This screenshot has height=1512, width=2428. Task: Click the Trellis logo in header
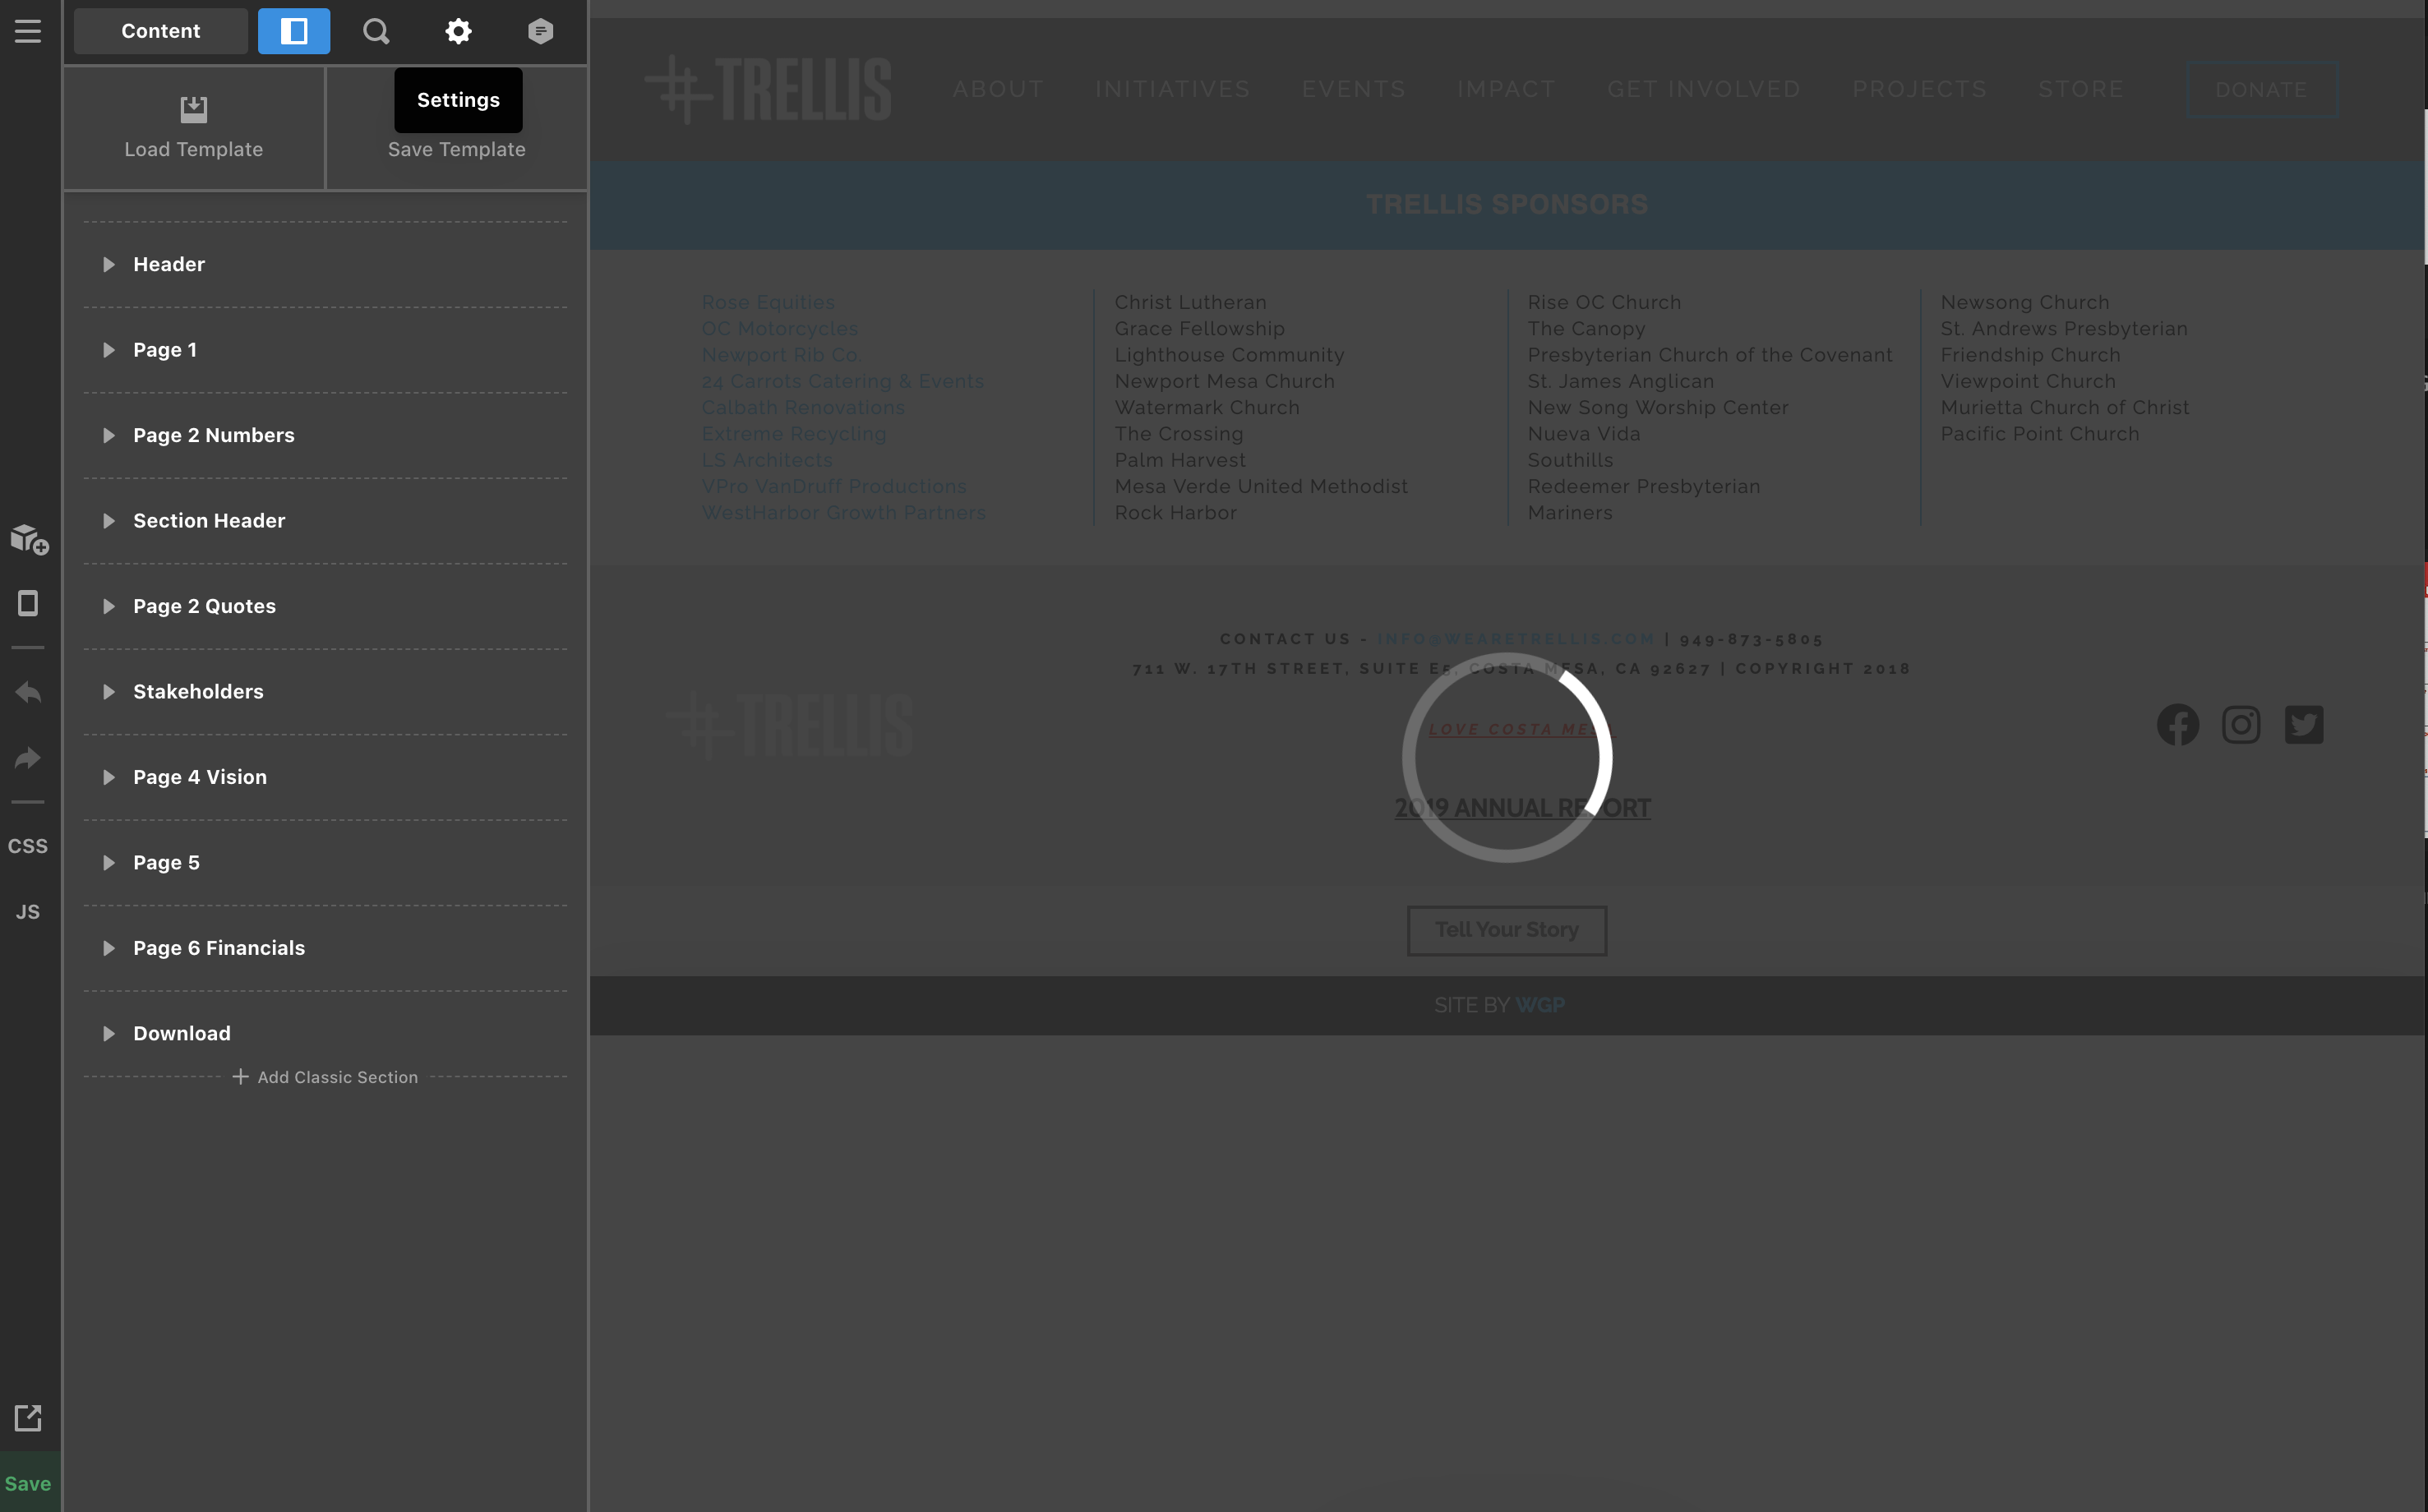[x=768, y=89]
